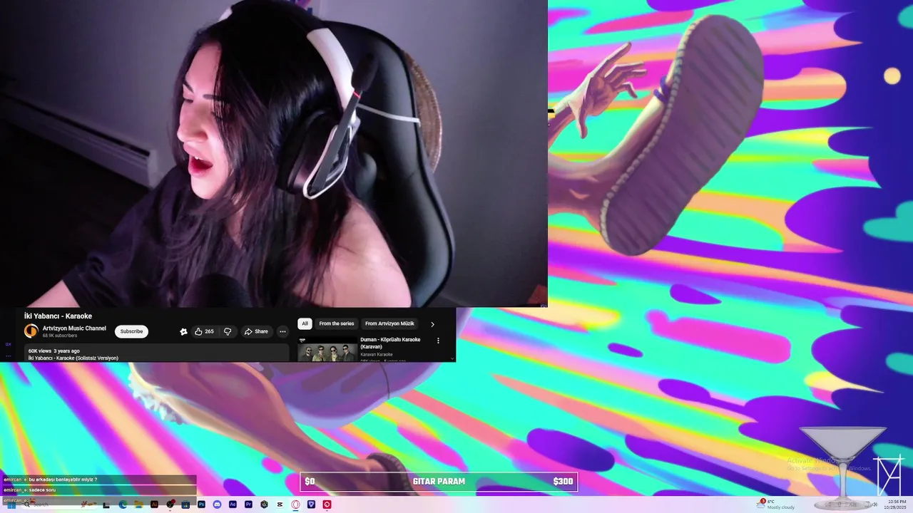Image resolution: width=913 pixels, height=513 pixels.
Task: Select the All filter chip
Action: click(x=305, y=323)
